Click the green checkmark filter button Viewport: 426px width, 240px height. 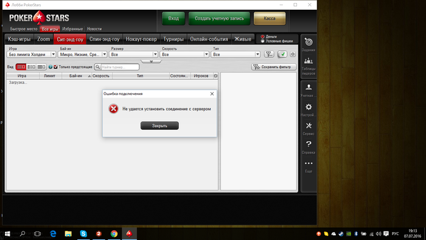click(x=282, y=54)
